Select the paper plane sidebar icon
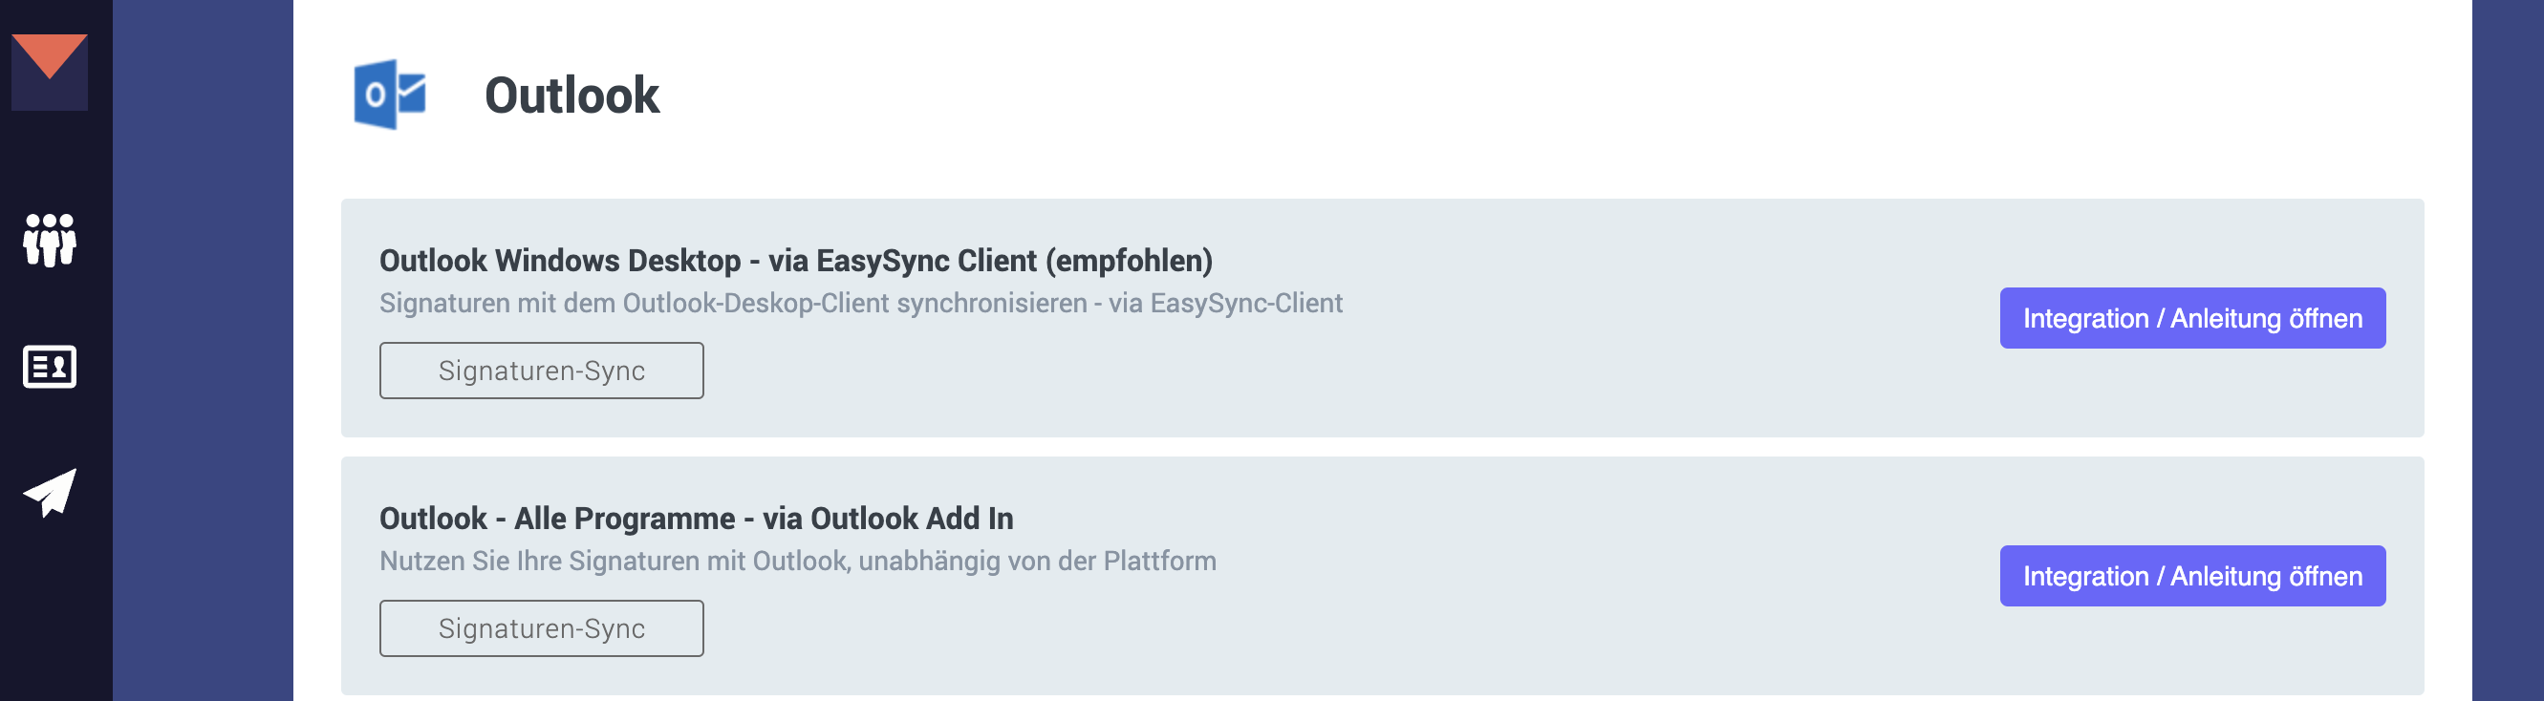The width and height of the screenshot is (2544, 701). coord(50,492)
